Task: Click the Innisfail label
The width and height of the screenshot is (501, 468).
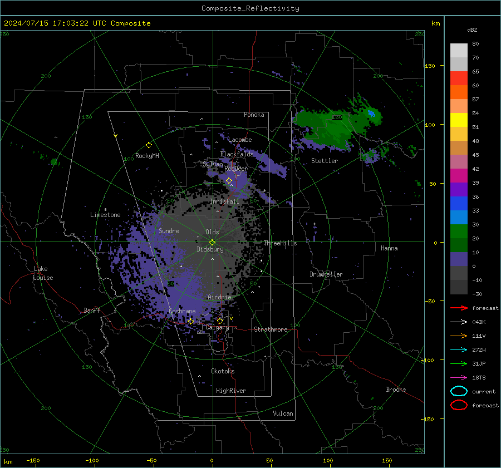Action: point(224,201)
